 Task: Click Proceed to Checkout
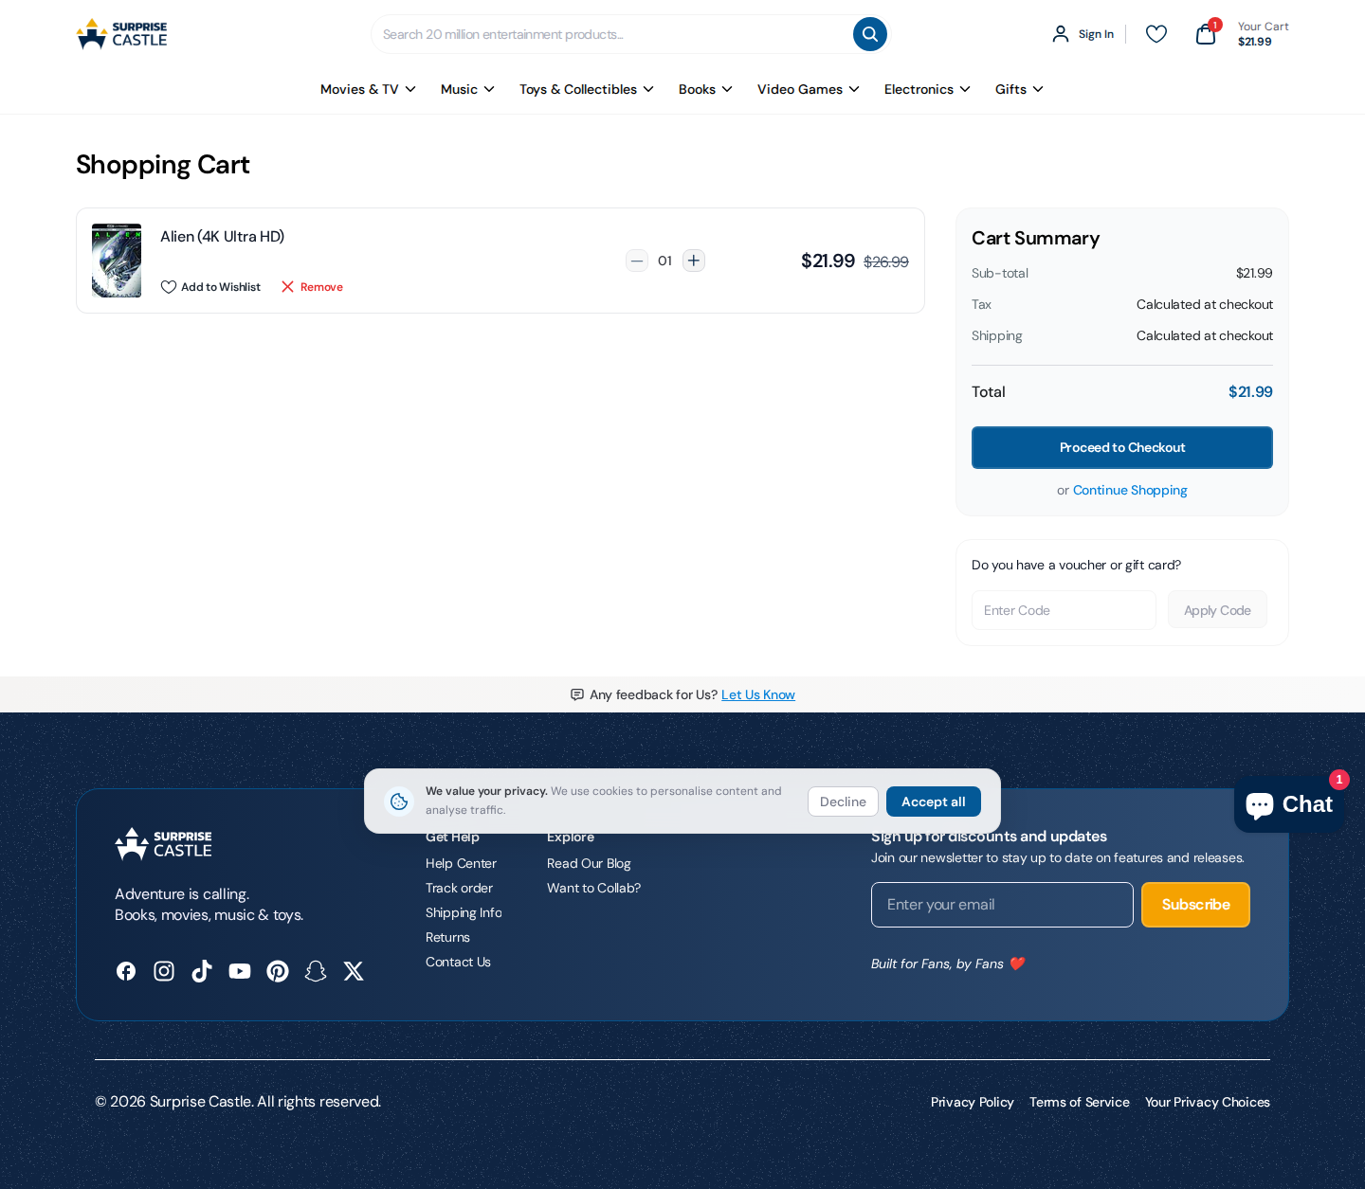pos(1122,447)
